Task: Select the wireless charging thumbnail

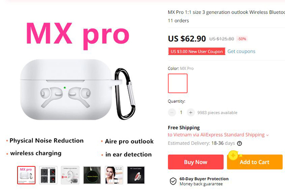Action: (x=92, y=175)
